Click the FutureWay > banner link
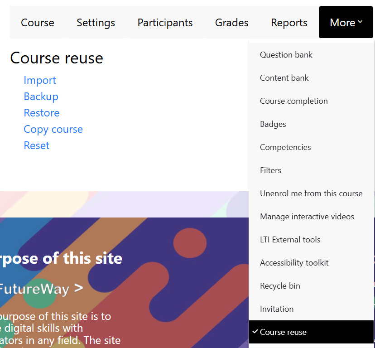This screenshot has height=348, width=375. click(41, 289)
